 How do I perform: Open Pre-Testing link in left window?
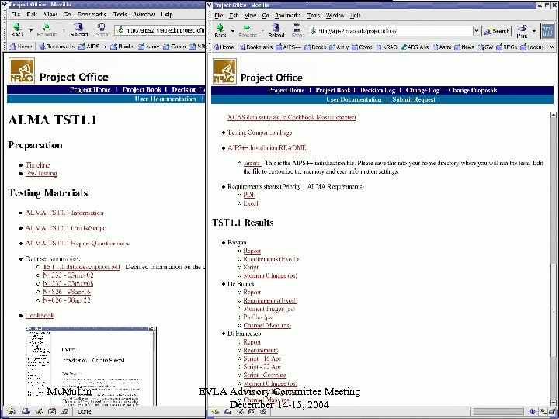pos(41,173)
